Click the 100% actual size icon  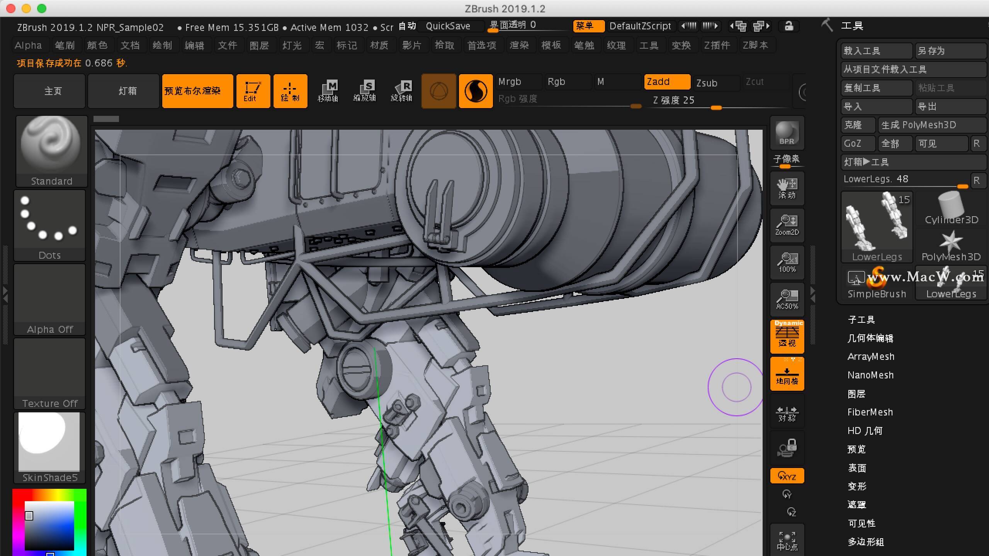787,263
